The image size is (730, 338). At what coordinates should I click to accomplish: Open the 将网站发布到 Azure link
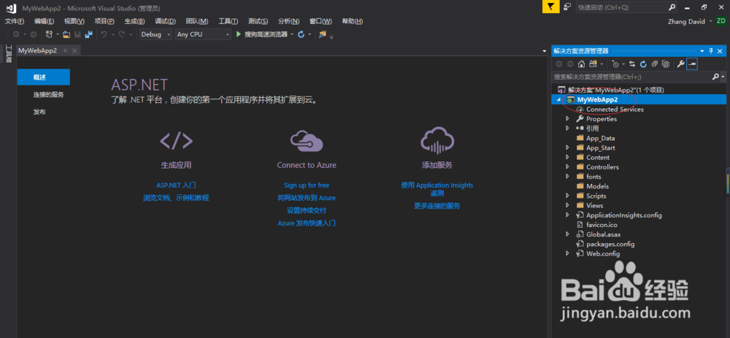307,198
